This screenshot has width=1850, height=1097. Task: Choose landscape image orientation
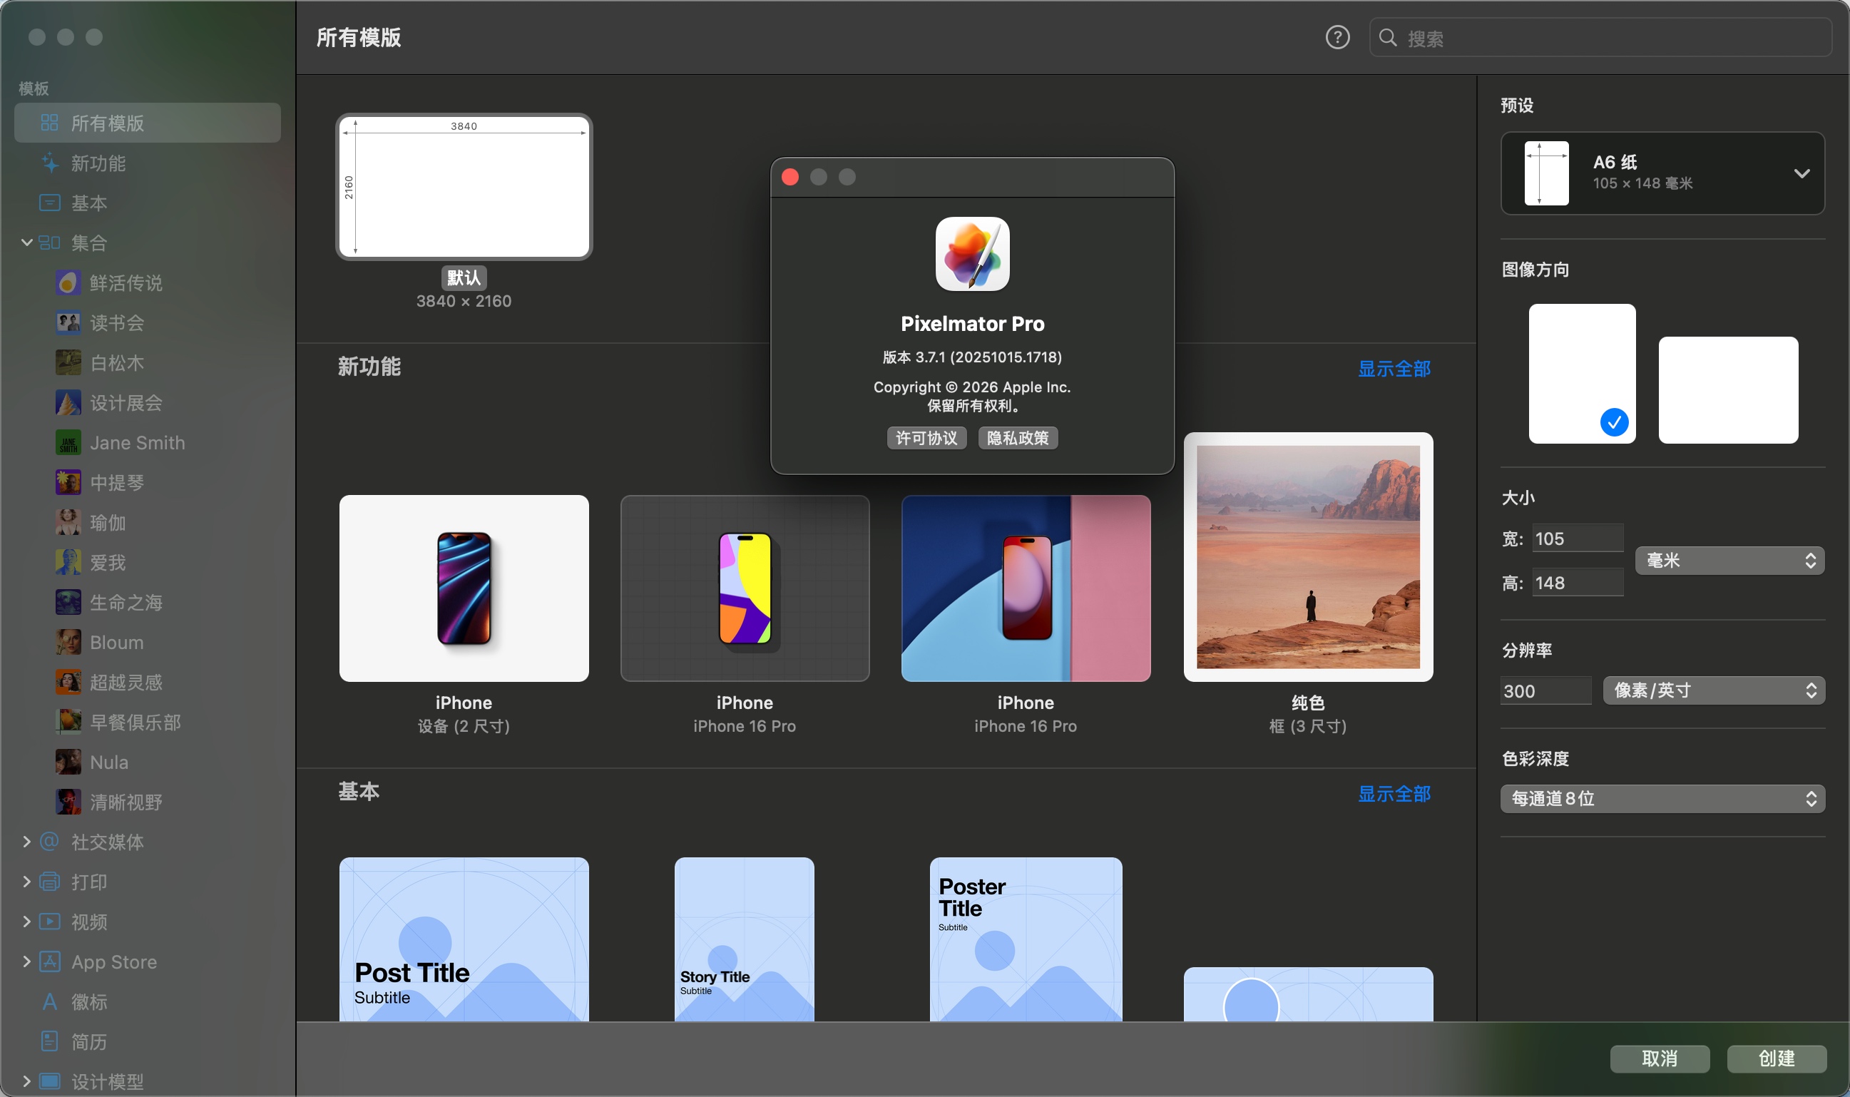[1727, 389]
